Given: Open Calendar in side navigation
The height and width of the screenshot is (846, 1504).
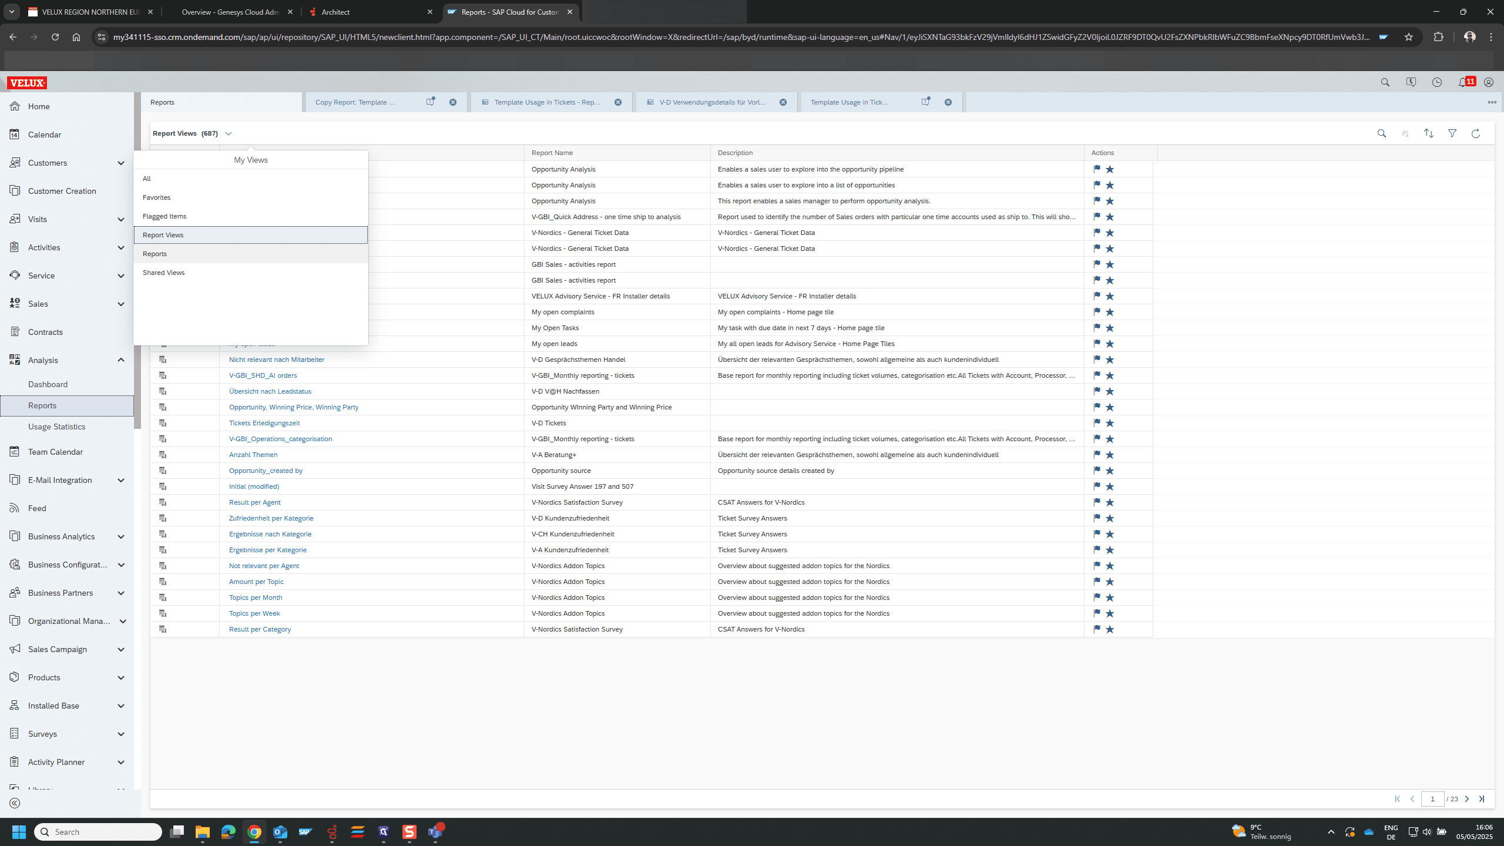Looking at the screenshot, I should [x=45, y=135].
